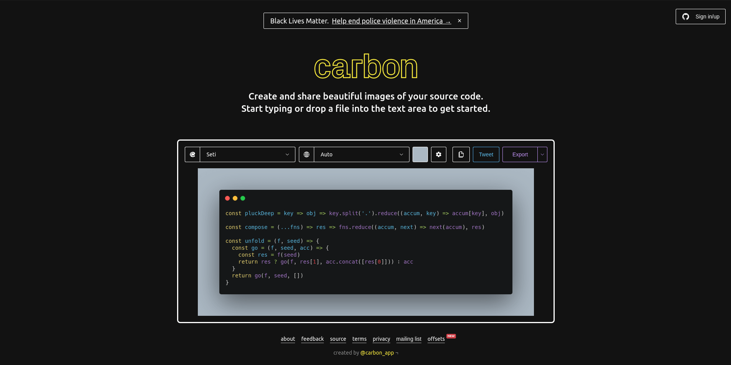Viewport: 731px width, 365px height.
Task: Open the @carbon_app creator link
Action: tap(377, 353)
